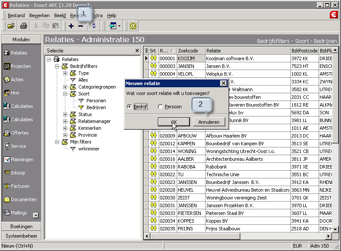Click the printer toolbar icon
The width and height of the screenshot is (341, 251).
24,26
